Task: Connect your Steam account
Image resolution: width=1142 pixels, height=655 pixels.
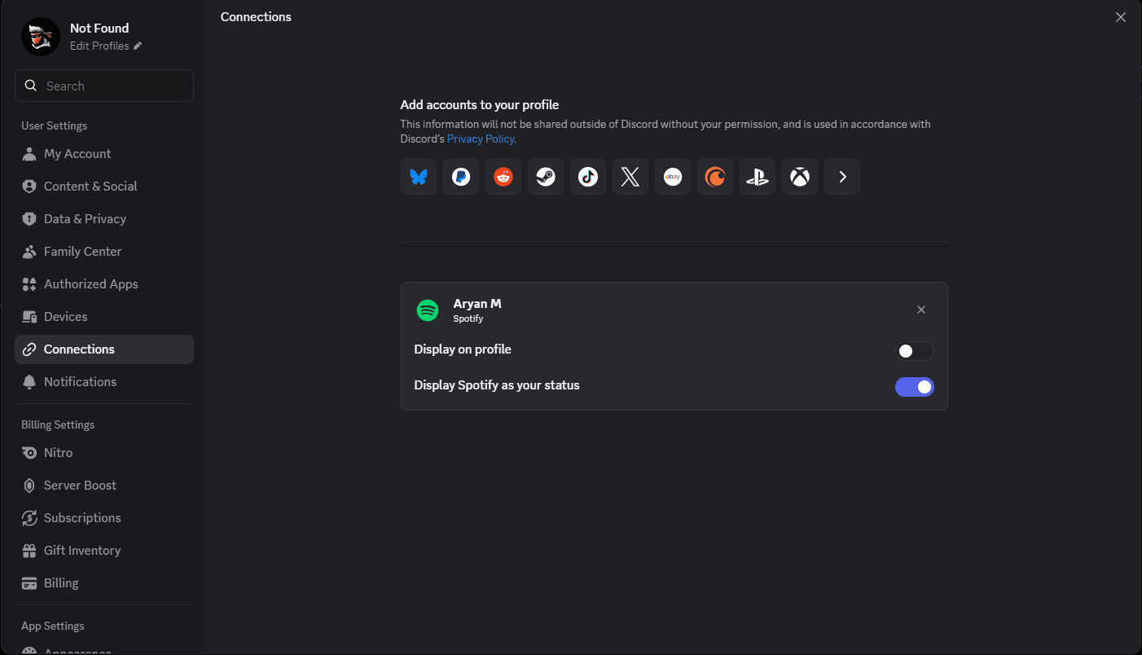Action: pyautogui.click(x=546, y=177)
